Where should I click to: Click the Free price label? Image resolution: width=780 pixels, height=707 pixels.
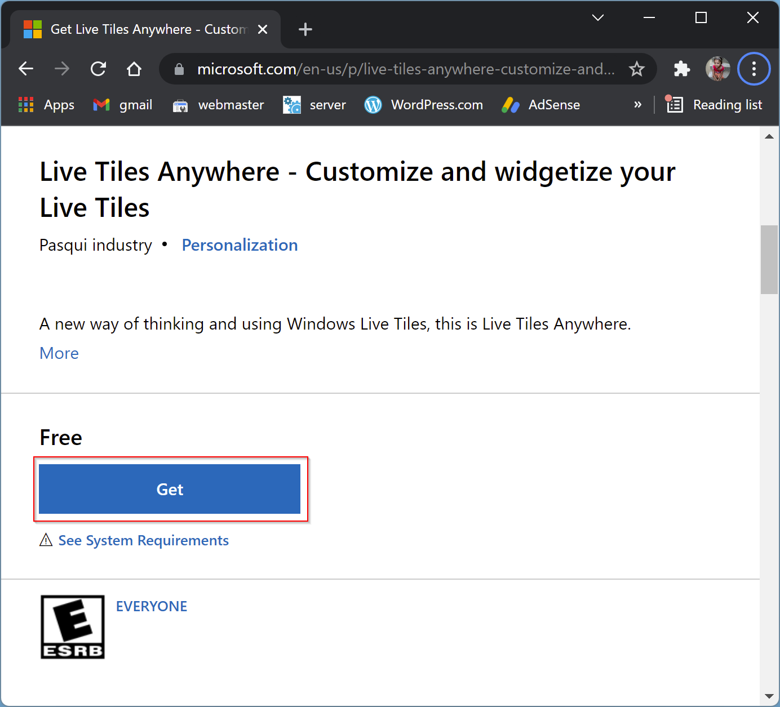(x=61, y=438)
